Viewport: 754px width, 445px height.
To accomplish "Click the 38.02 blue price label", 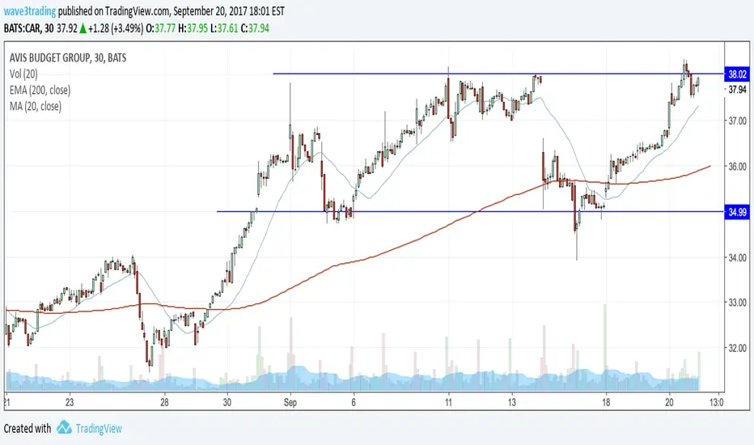I will 737,74.
